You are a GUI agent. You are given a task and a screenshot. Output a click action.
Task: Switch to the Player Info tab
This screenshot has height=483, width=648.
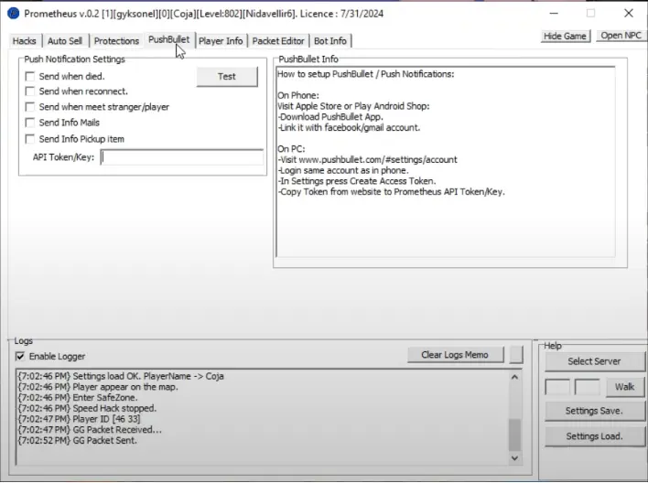tap(221, 41)
